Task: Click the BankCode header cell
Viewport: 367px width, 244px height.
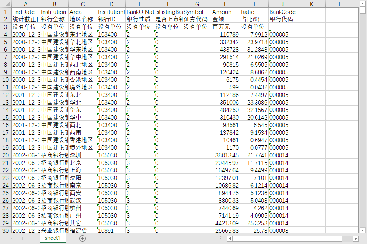Action: point(283,12)
